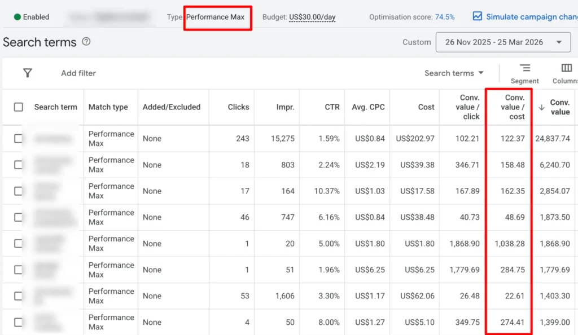Click the Simulate campaign changes chart icon
578x335 pixels.
point(478,16)
